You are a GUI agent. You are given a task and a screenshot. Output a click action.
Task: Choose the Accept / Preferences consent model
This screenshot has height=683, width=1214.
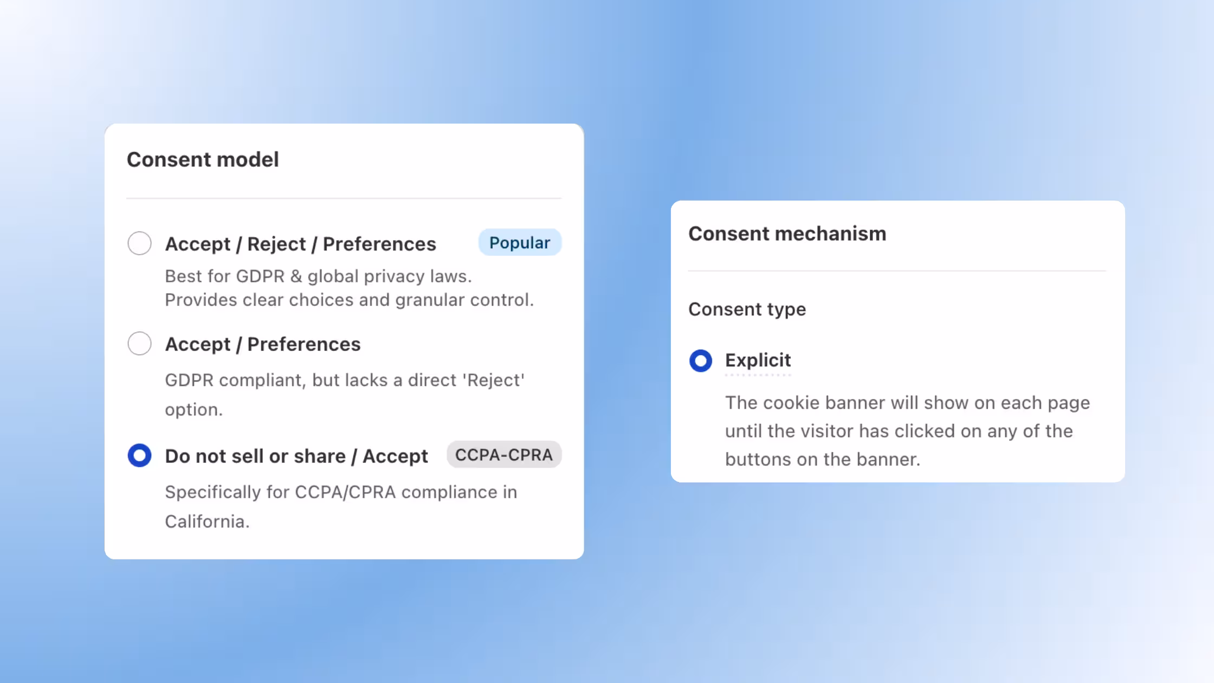139,344
